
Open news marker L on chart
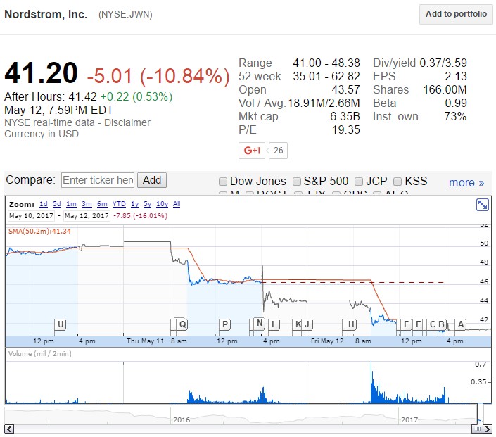274,324
